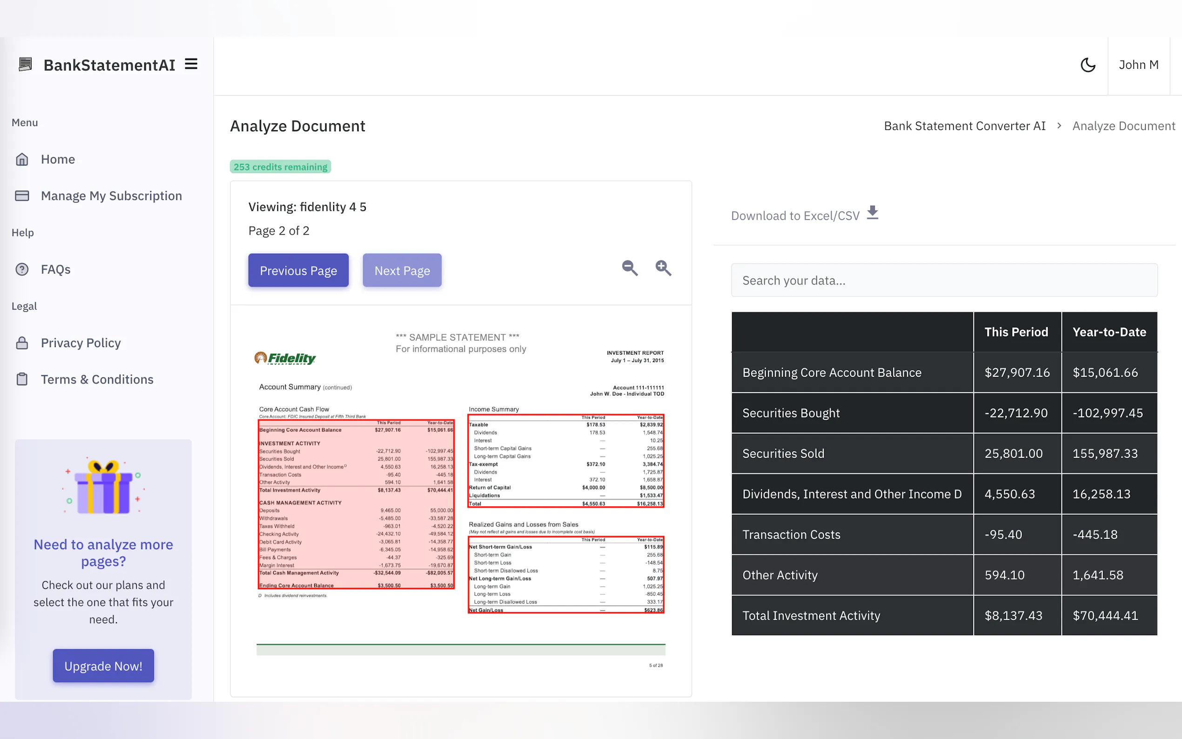This screenshot has height=739, width=1182.
Task: Click Year-to-Date column header
Action: click(1108, 332)
